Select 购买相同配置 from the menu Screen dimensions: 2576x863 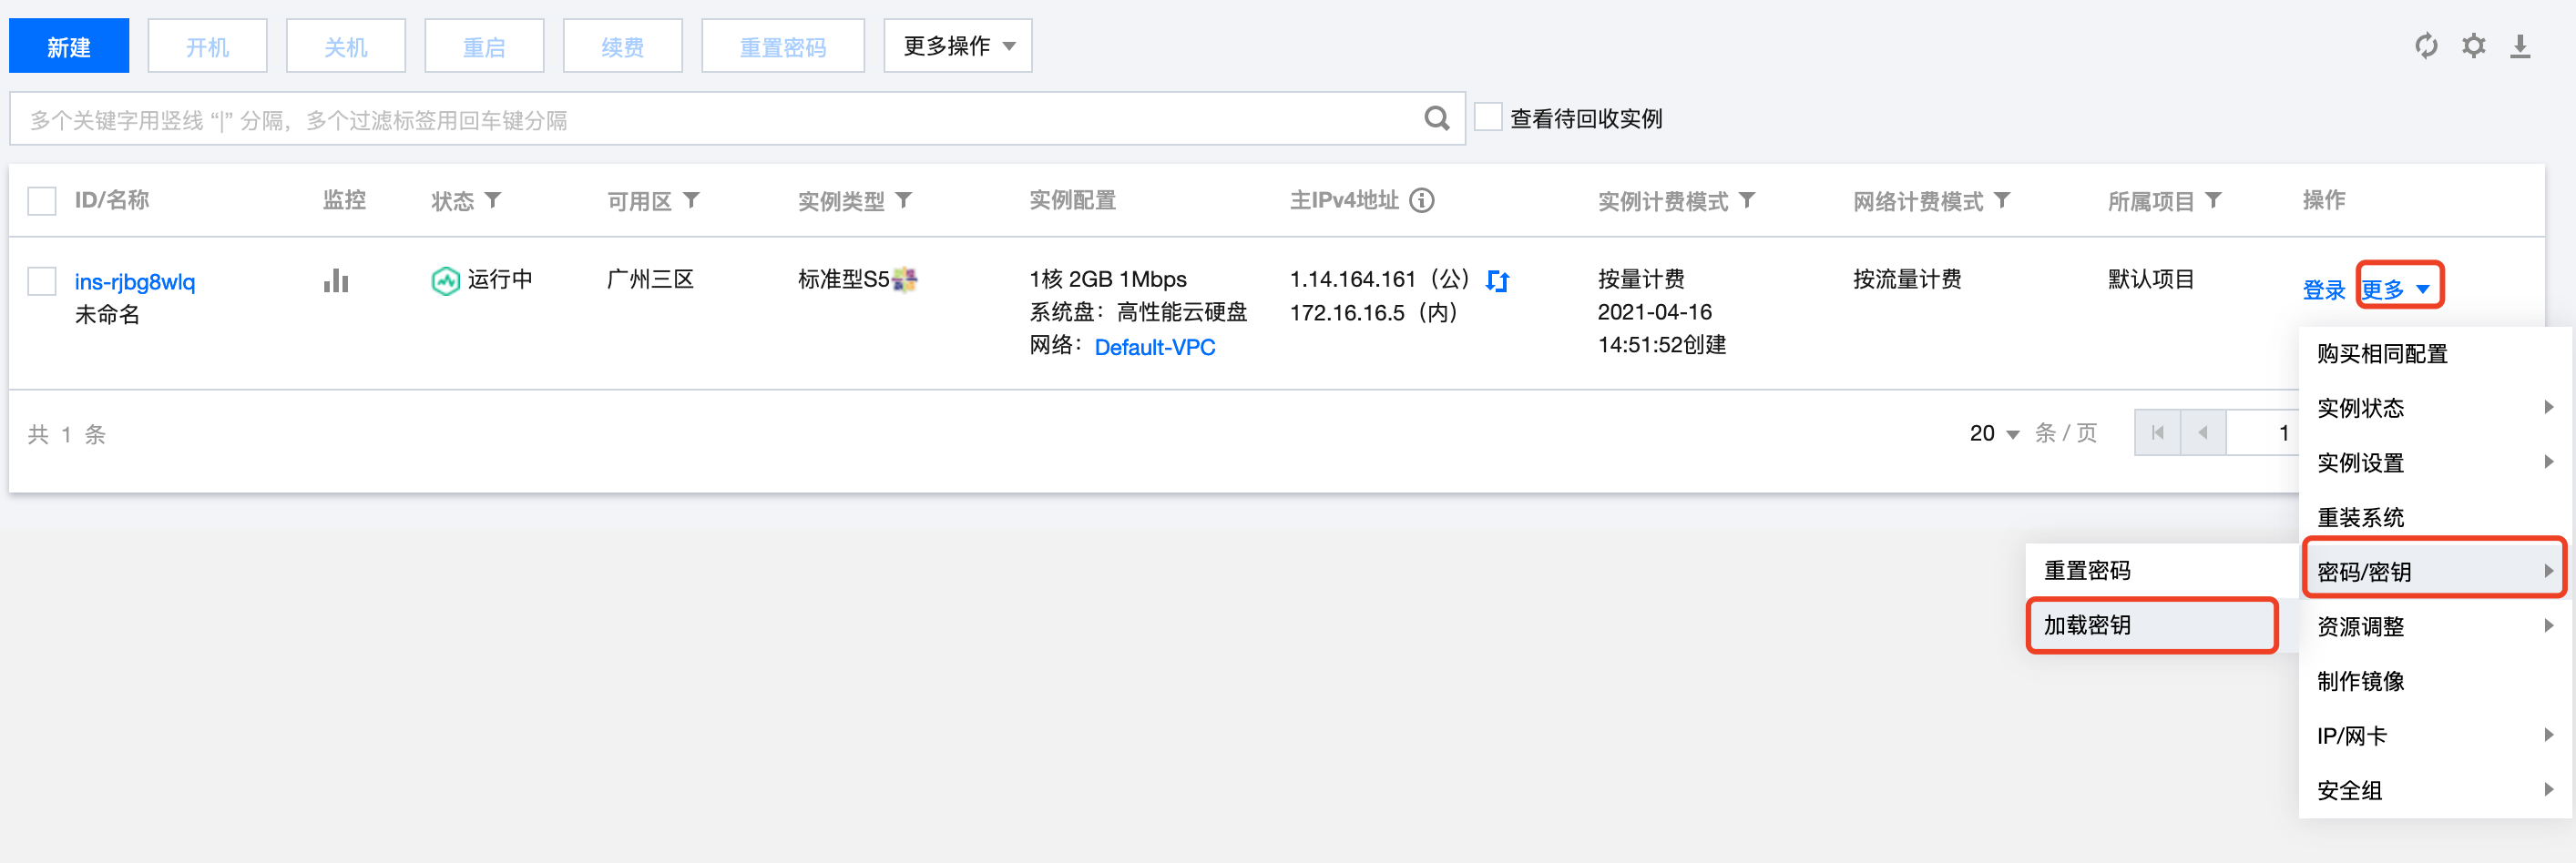point(2434,353)
